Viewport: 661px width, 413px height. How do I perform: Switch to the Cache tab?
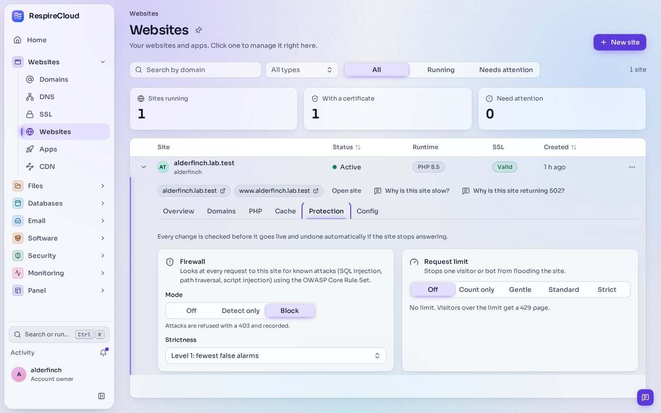coord(285,211)
